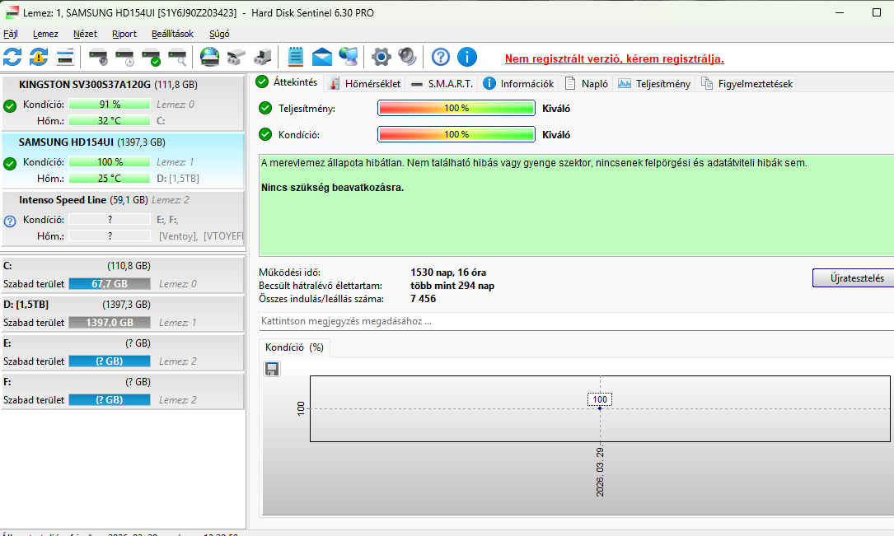Open the Fájl menu
The height and width of the screenshot is (536, 894).
tap(10, 34)
